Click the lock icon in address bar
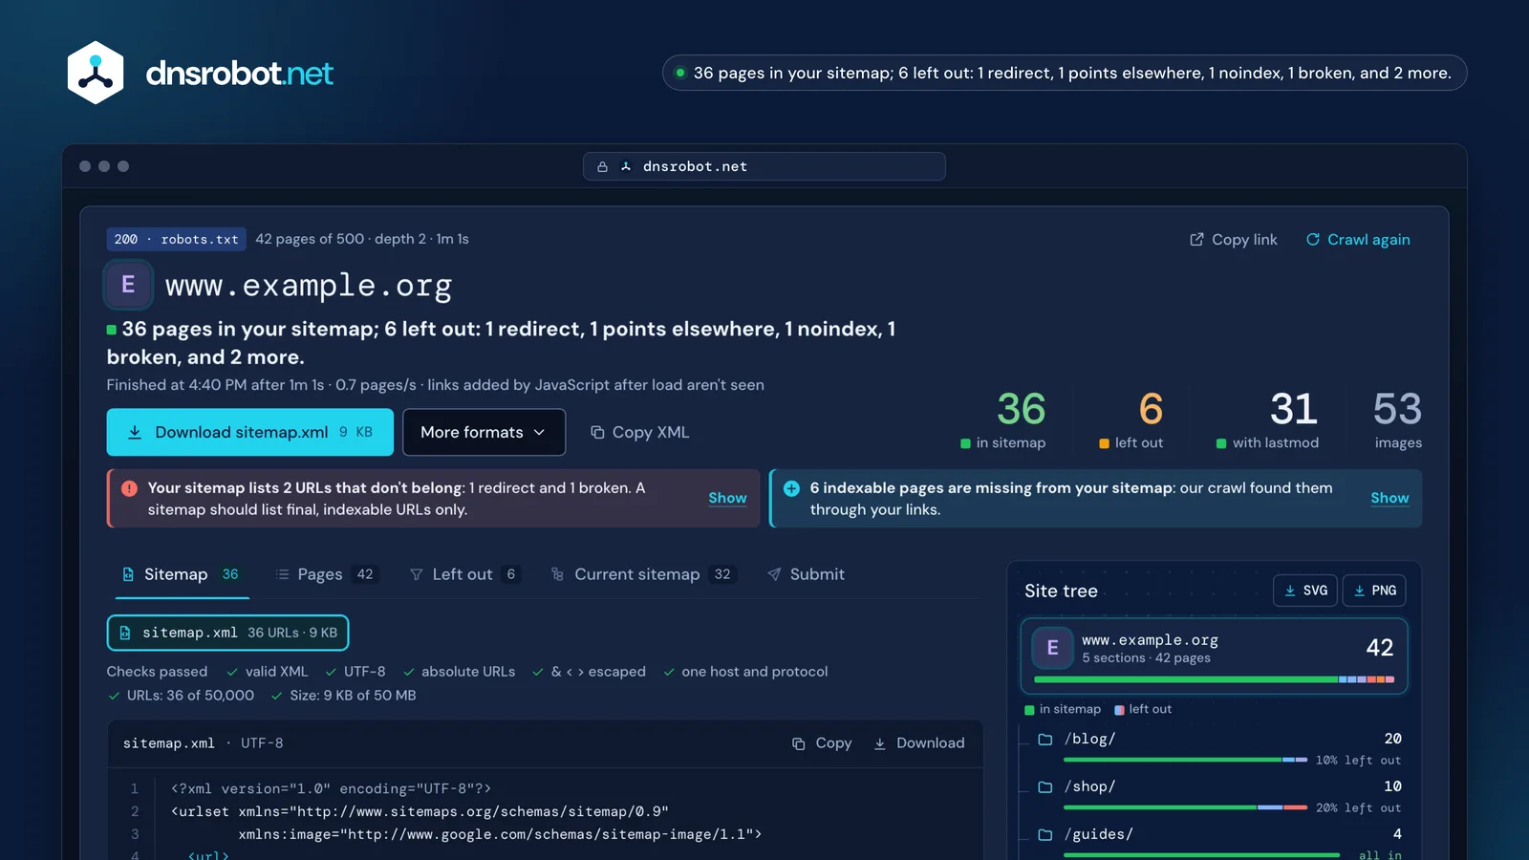The image size is (1529, 860). pyautogui.click(x=602, y=166)
